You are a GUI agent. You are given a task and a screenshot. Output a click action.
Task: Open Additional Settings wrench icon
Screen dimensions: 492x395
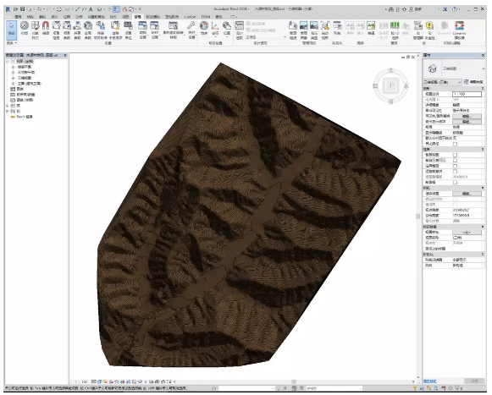(191, 30)
